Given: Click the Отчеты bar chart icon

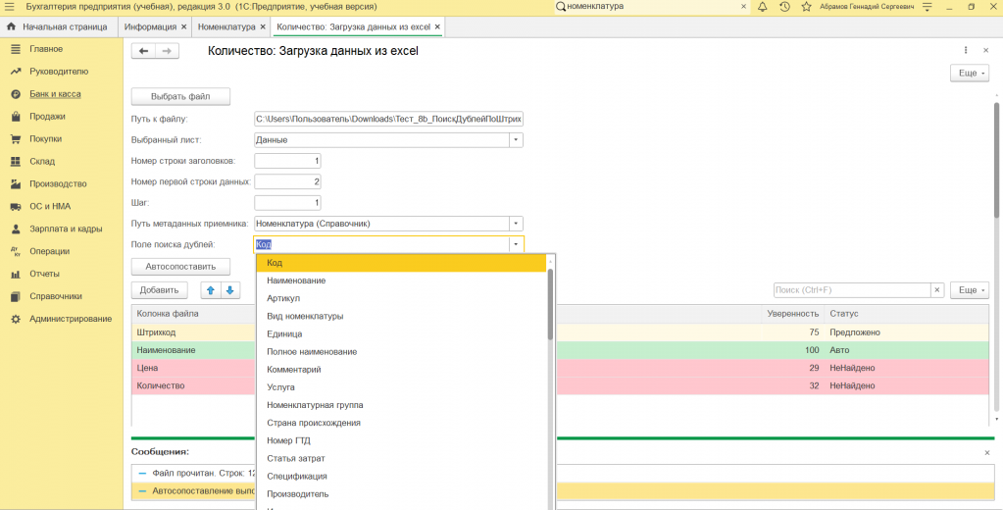Looking at the screenshot, I should pos(16,274).
